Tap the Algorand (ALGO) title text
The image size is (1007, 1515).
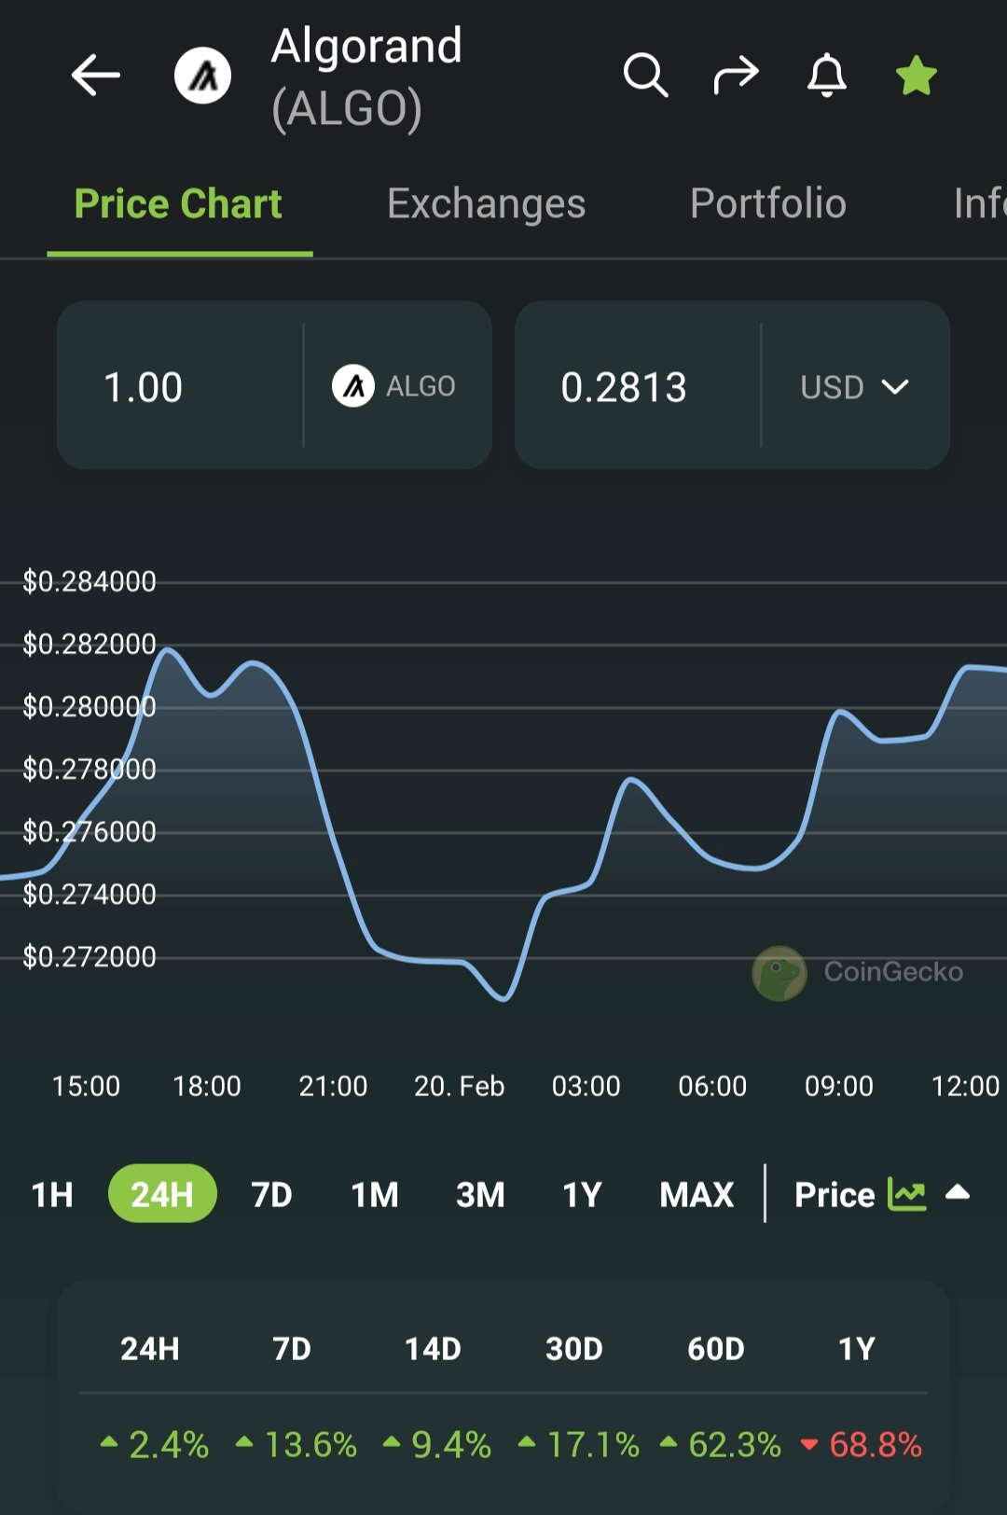366,76
